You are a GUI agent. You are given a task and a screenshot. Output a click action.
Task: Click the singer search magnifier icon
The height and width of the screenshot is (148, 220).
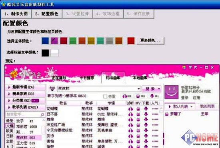(42, 115)
